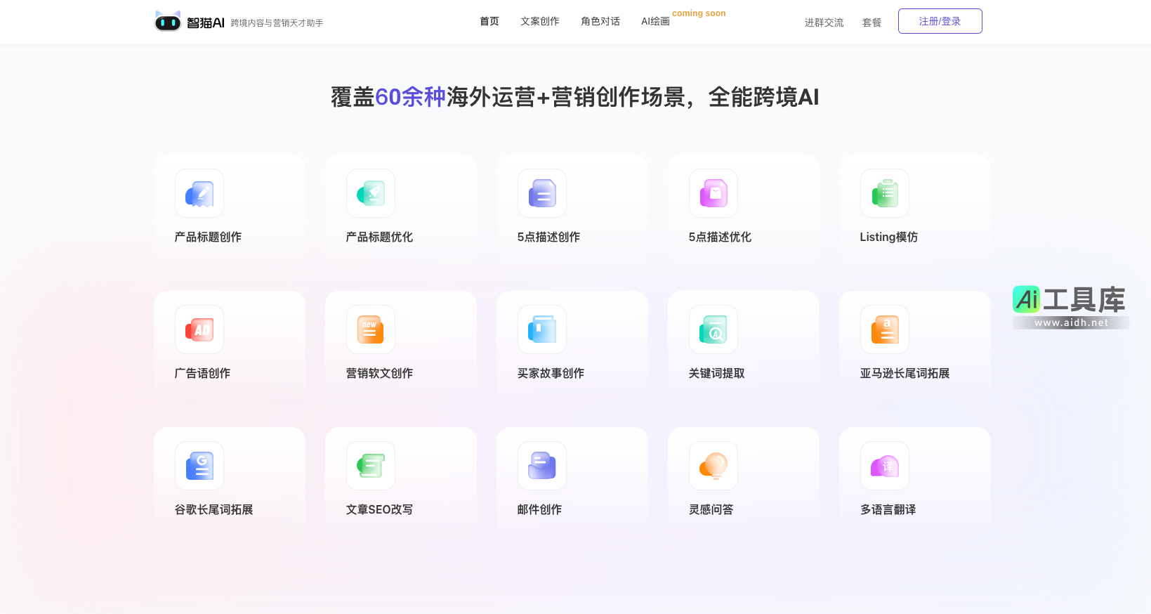This screenshot has width=1151, height=614.
Task: Open the 亚马逊长尾词拓展 icon
Action: pos(885,329)
